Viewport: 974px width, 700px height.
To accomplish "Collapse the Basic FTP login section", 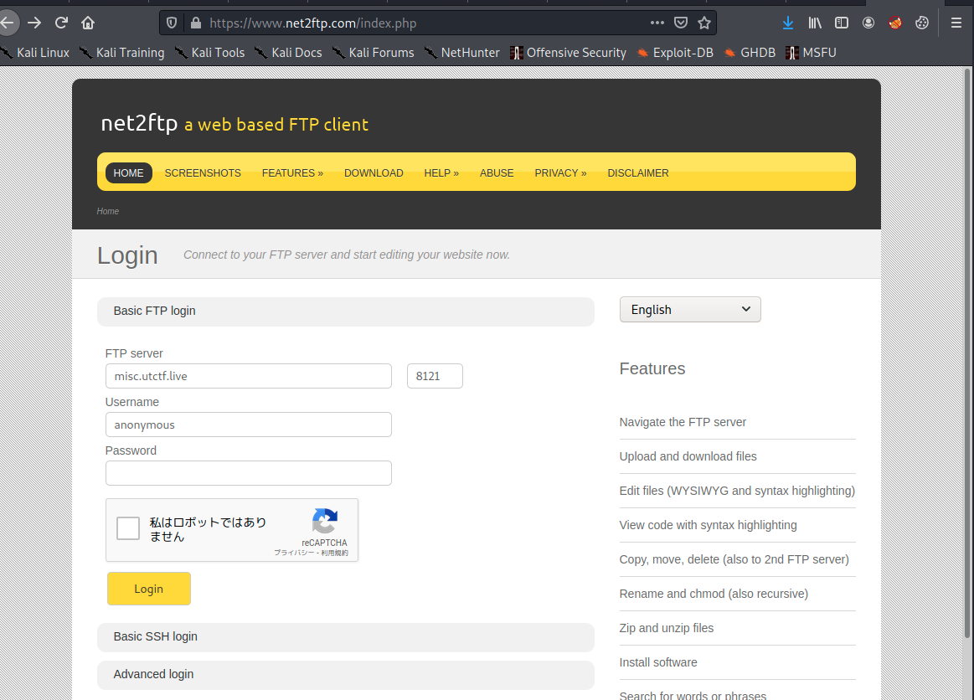I will 345,311.
